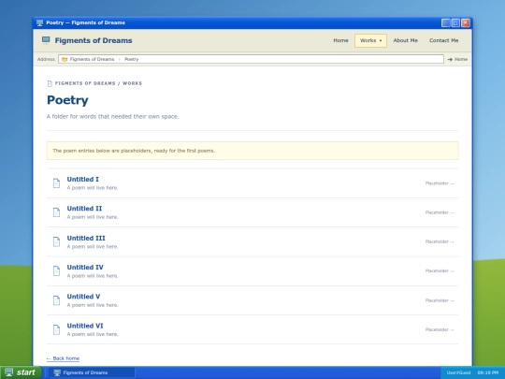
Task: Click the User:Guest label in the tray
Action: (x=458, y=372)
